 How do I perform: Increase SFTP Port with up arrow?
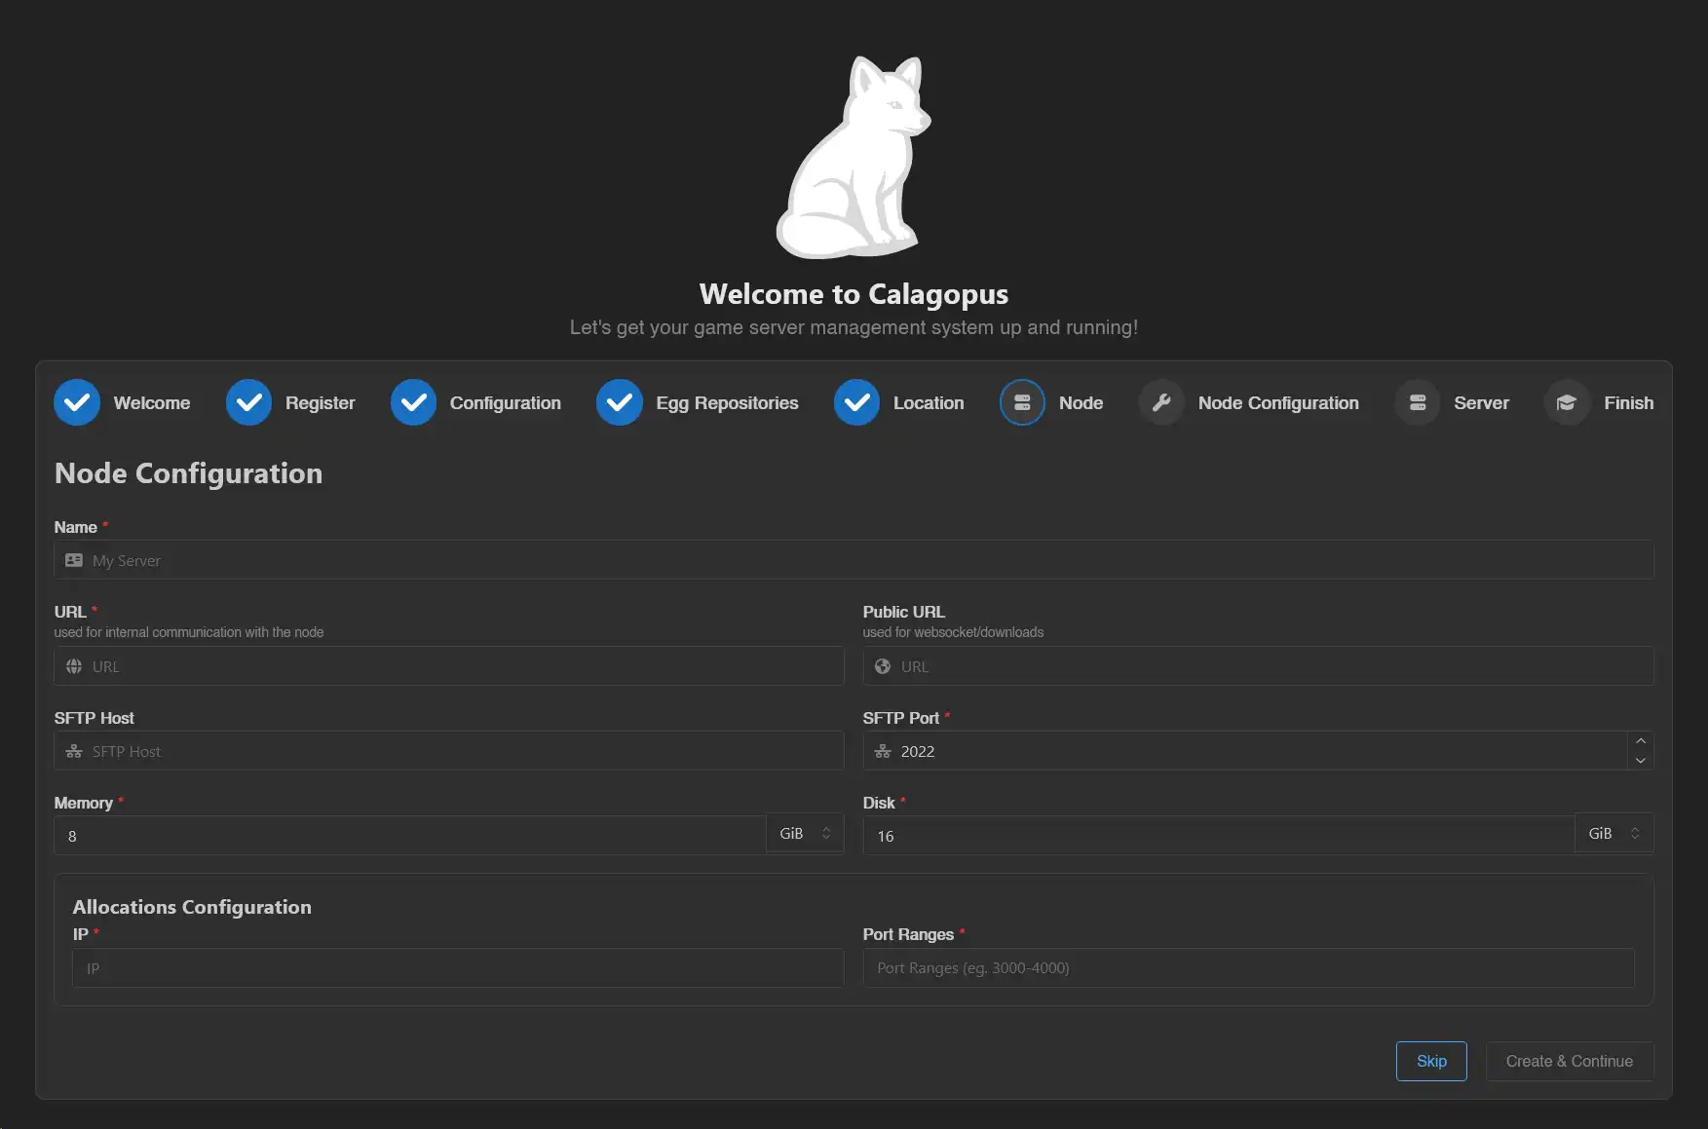click(x=1641, y=741)
